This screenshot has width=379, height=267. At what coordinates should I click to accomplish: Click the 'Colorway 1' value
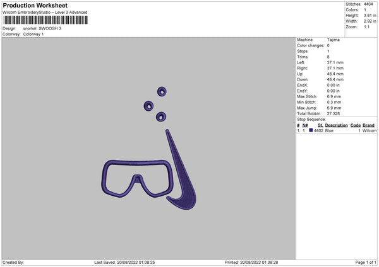[33, 34]
